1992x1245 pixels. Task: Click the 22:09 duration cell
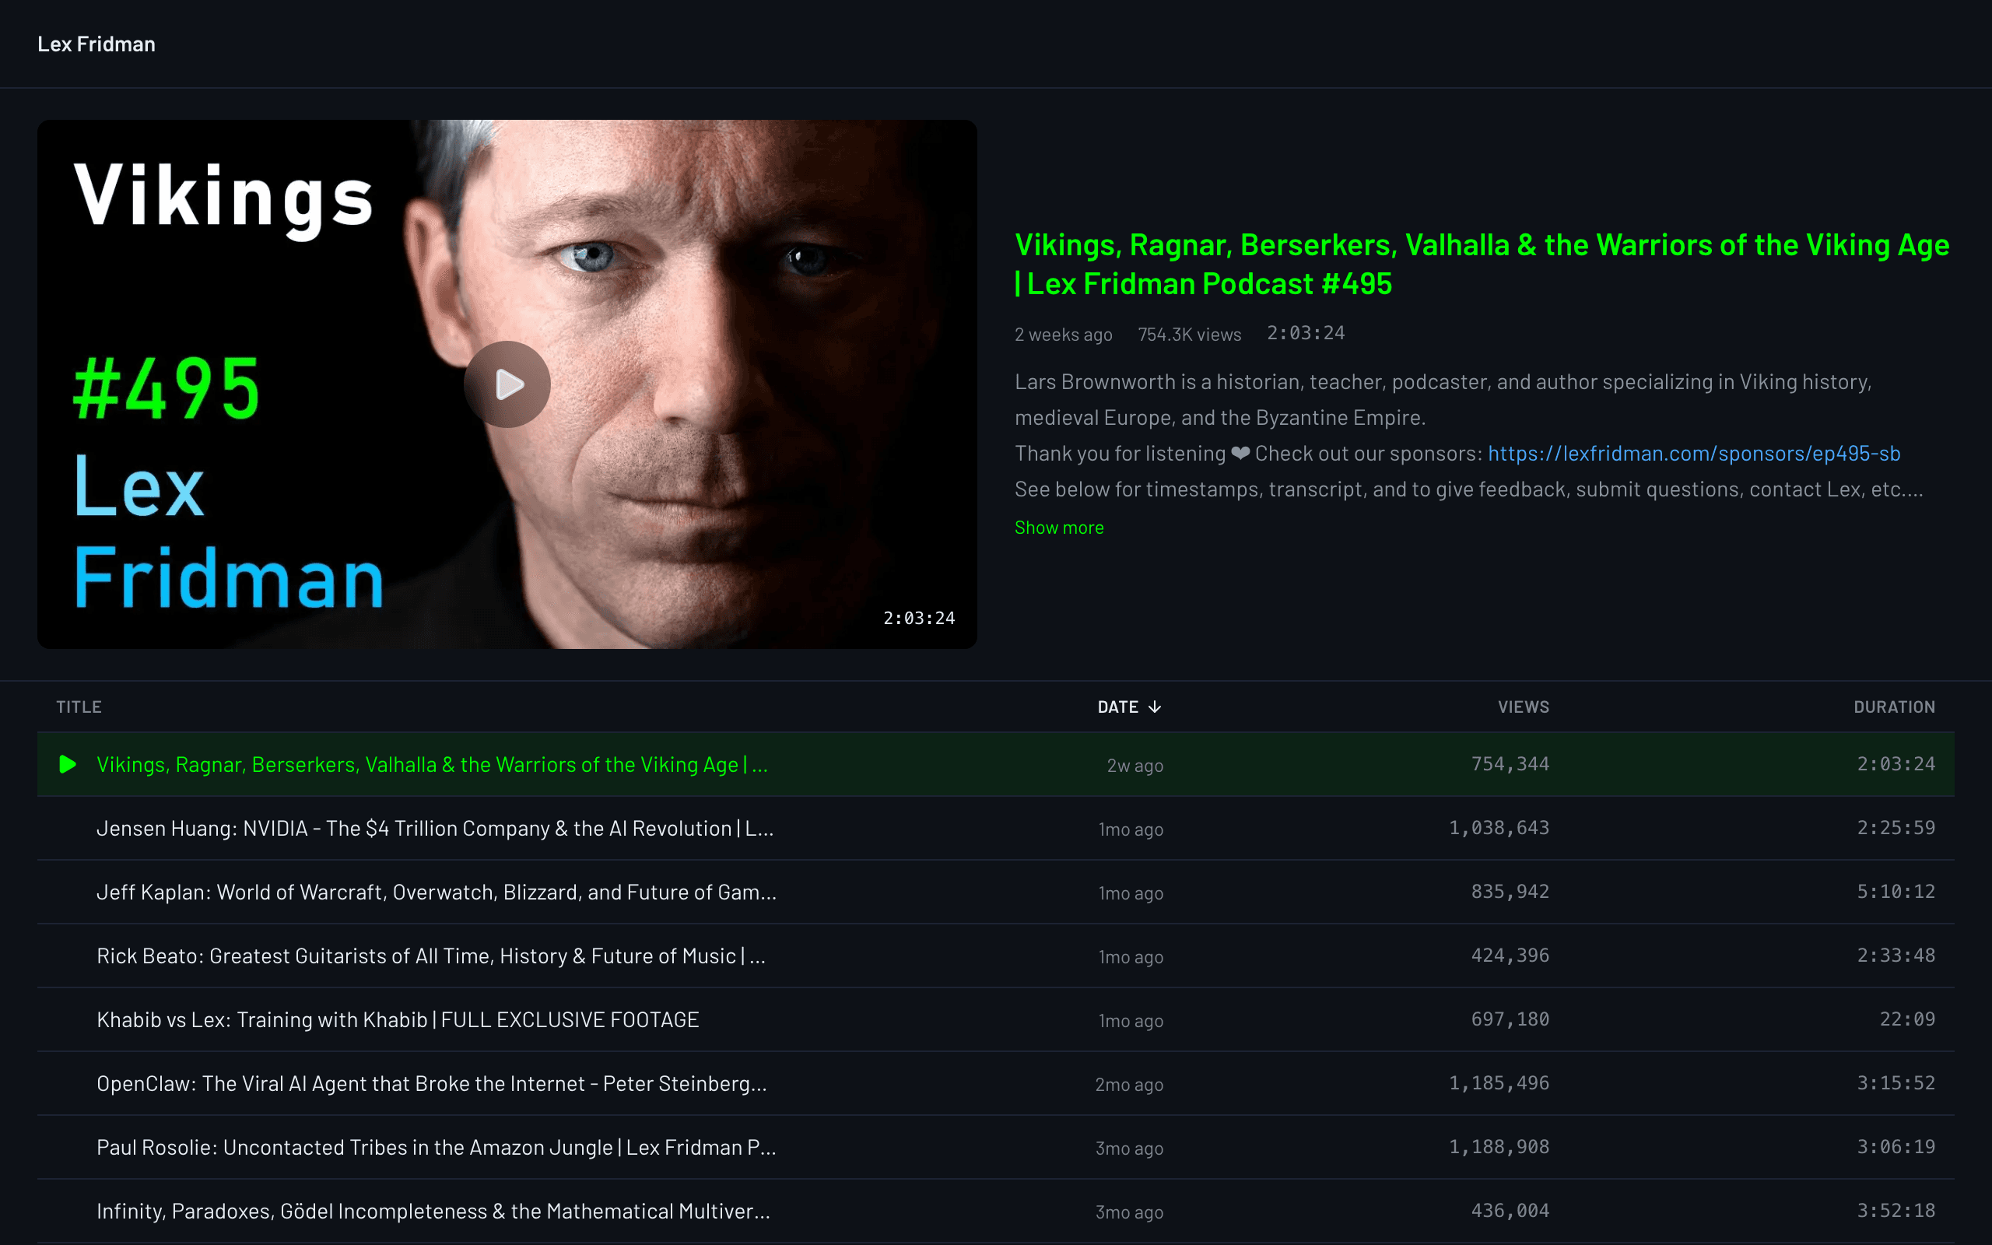1907,1019
